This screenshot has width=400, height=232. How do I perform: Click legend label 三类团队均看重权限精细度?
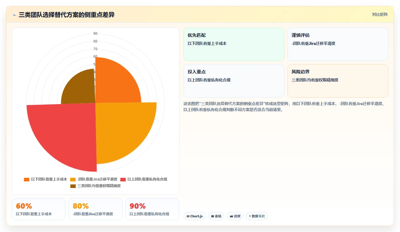pyautogui.click(x=99, y=186)
